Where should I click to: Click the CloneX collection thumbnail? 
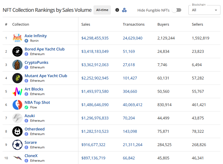[x=17, y=158]
